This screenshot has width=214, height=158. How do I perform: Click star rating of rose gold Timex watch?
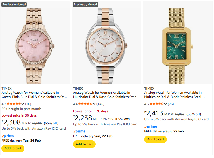85,104
